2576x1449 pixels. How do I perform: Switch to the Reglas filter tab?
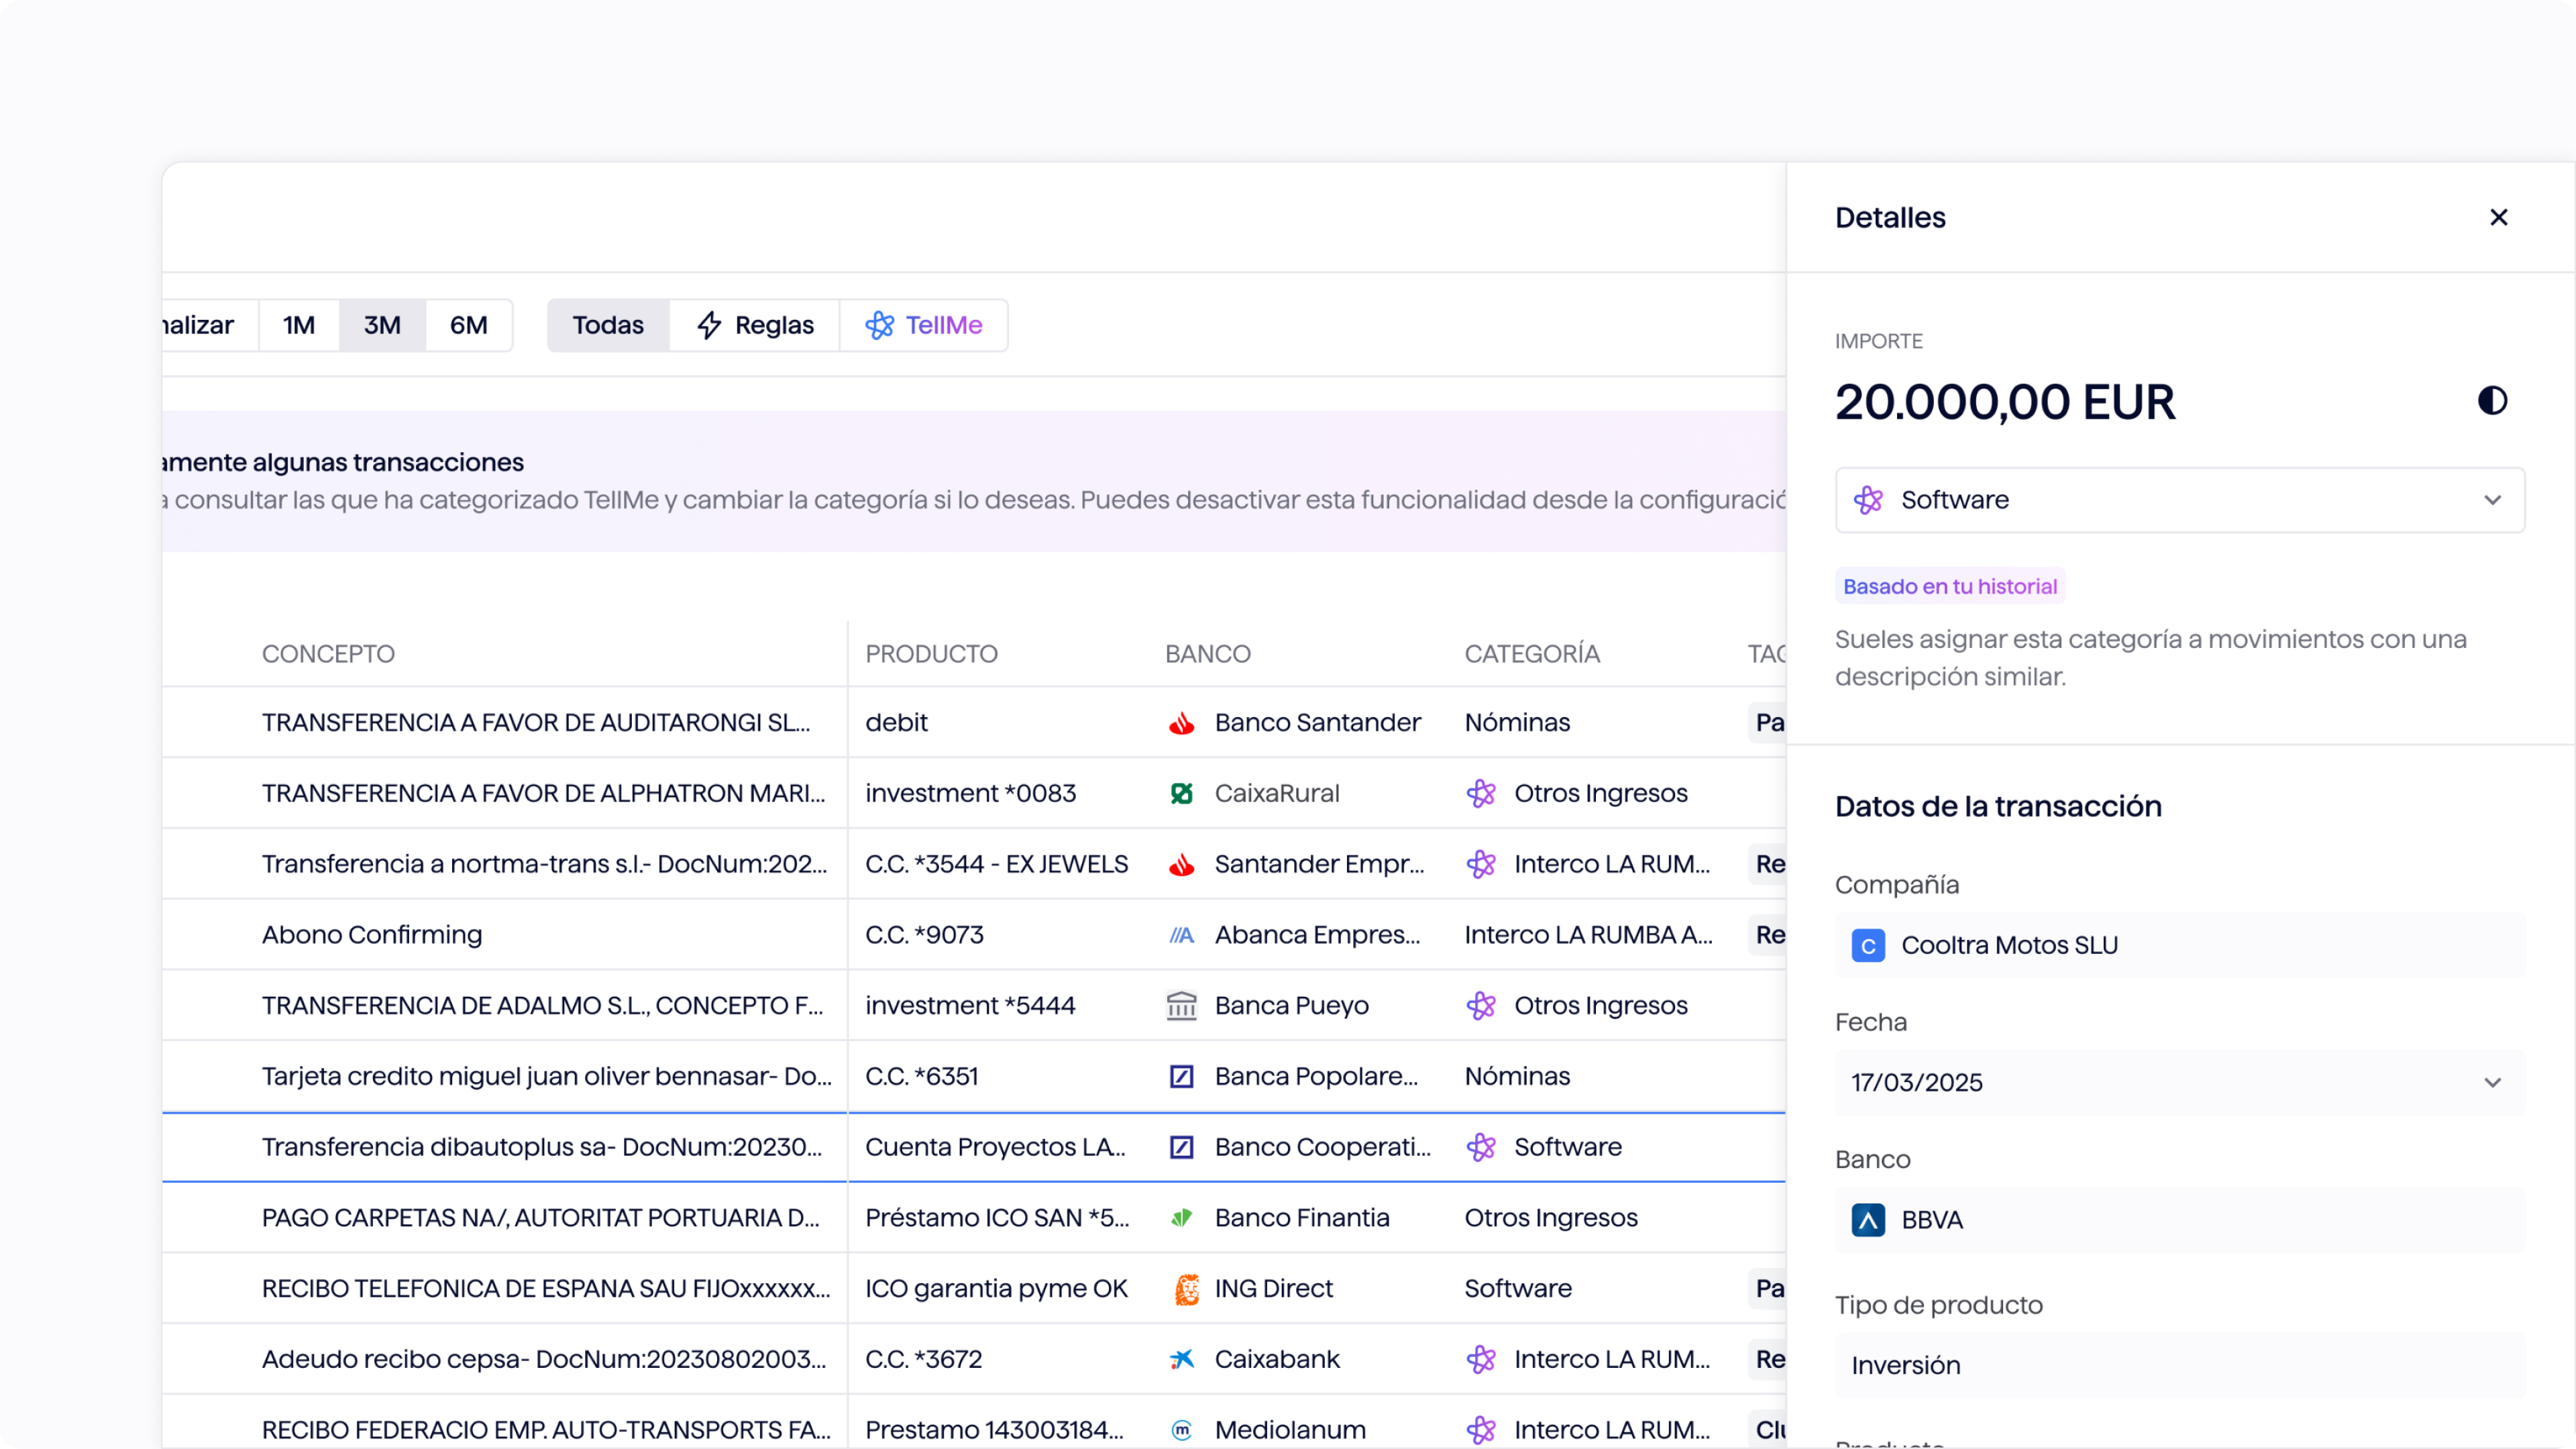(x=755, y=325)
